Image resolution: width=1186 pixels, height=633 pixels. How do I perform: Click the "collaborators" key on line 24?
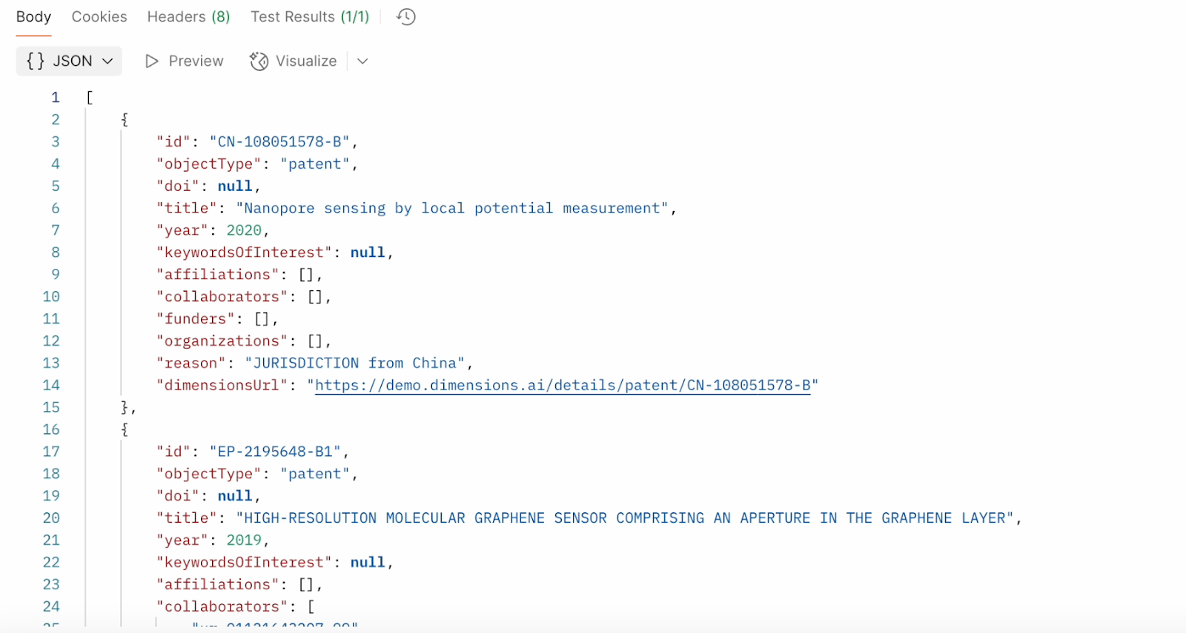tap(222, 607)
